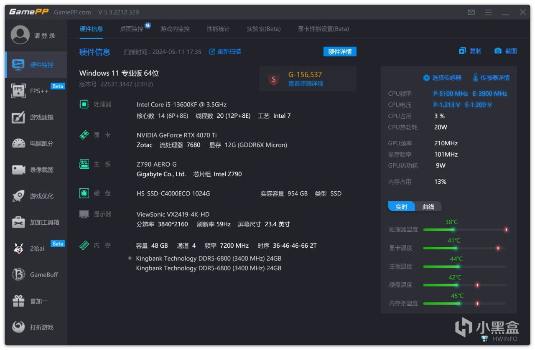This screenshot has width=535, height=350.
Task: Click the 复制 copy icon
Action: (462, 51)
